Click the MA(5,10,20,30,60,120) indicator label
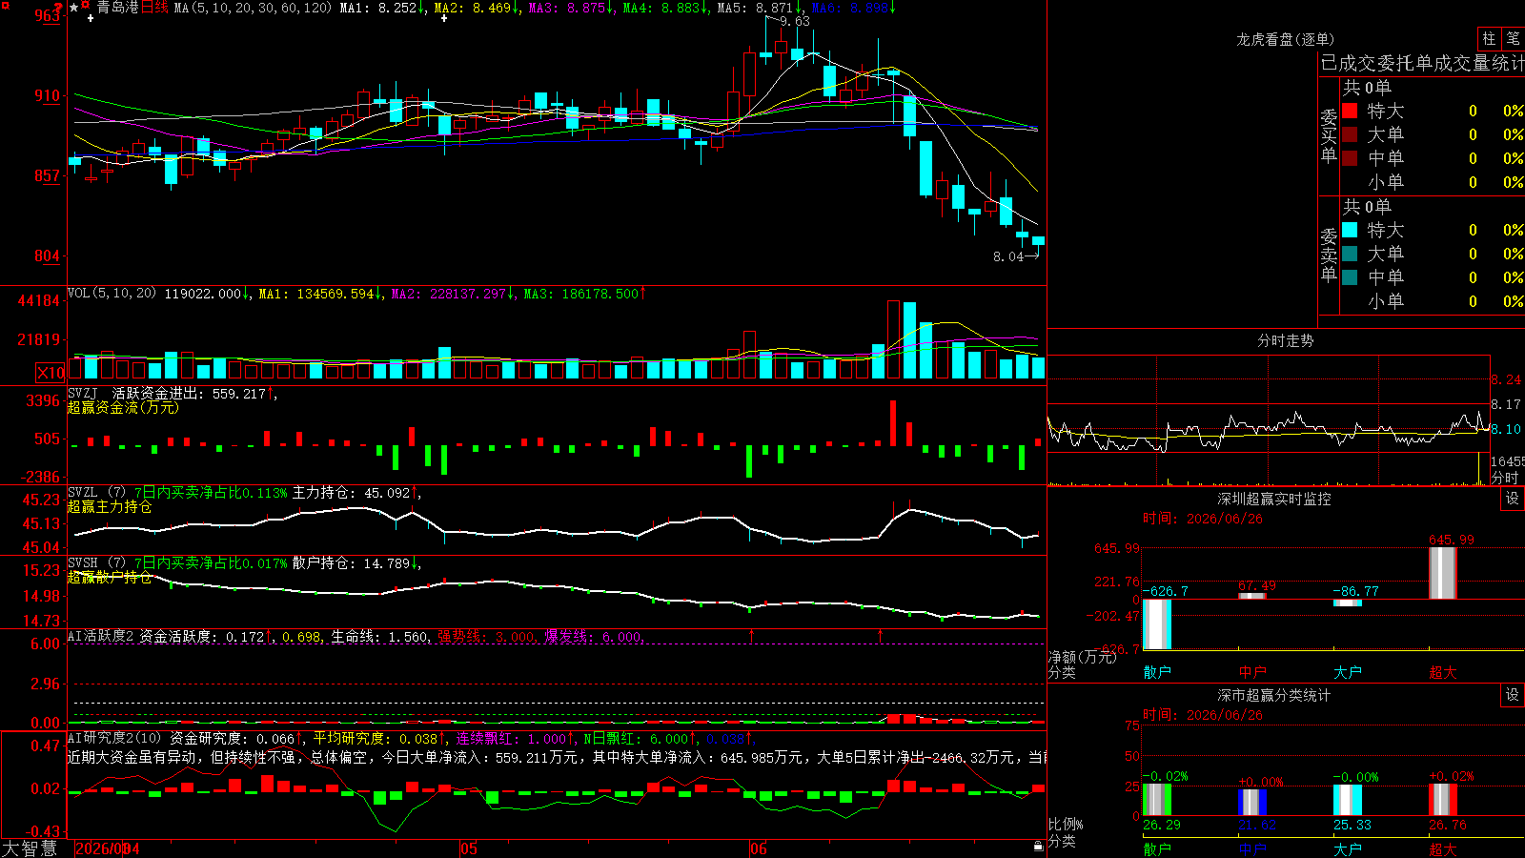1525x858 pixels. coord(253,8)
